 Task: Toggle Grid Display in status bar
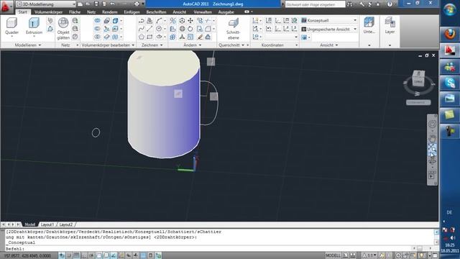click(x=77, y=255)
